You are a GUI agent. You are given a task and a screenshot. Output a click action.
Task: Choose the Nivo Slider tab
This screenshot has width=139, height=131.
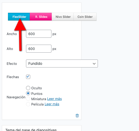63,17
